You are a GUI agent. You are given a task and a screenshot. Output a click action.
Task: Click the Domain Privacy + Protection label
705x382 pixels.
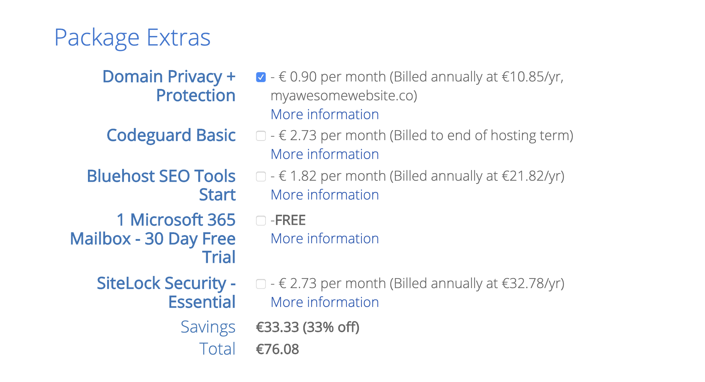pos(169,86)
